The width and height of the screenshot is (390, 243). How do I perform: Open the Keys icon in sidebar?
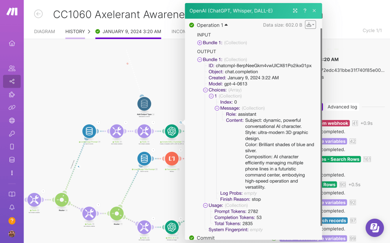(x=12, y=134)
